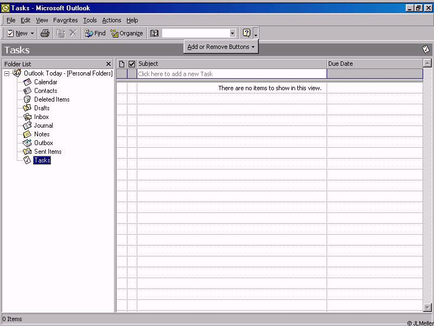This screenshot has width=434, height=326.
Task: Click the Outlook title bar system icon
Action: coord(5,8)
